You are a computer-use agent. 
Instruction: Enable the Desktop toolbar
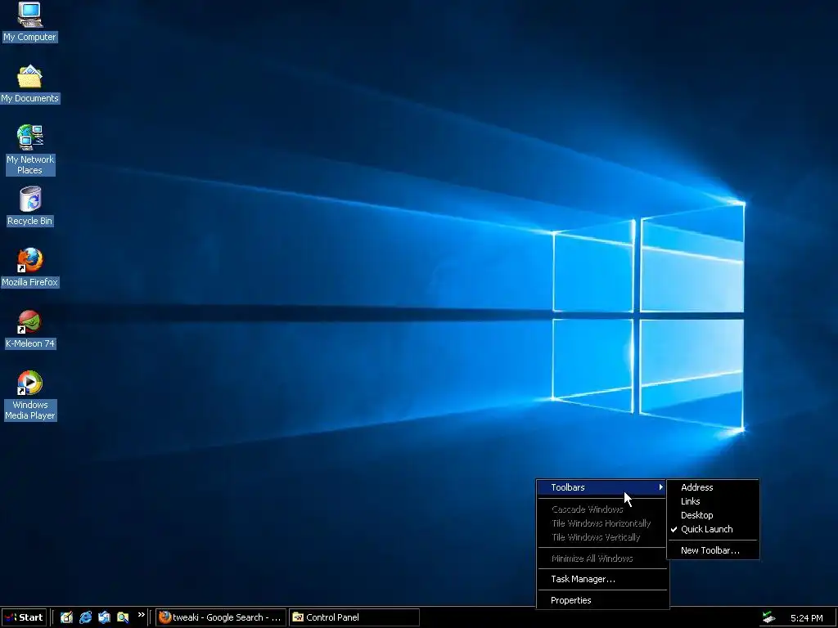point(713,515)
